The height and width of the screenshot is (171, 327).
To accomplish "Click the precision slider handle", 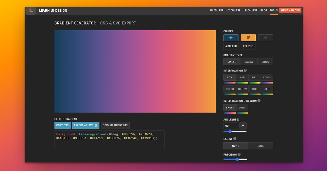I will click(237, 159).
